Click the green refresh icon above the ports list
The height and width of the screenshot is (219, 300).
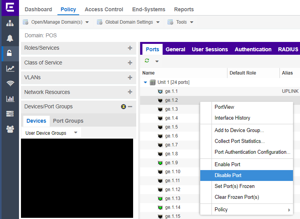point(147,61)
